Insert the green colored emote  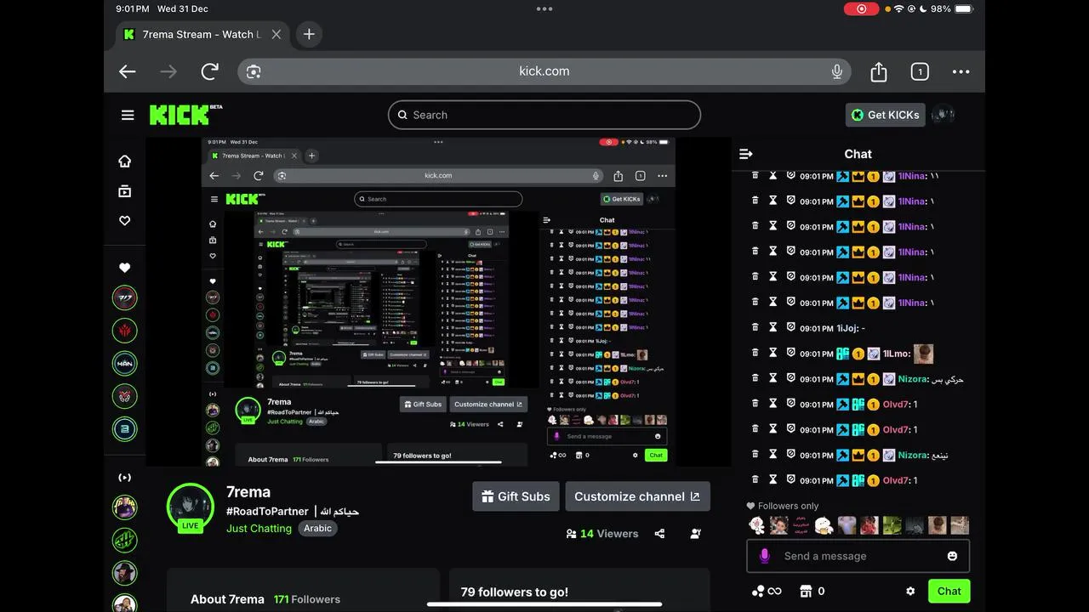tap(892, 525)
